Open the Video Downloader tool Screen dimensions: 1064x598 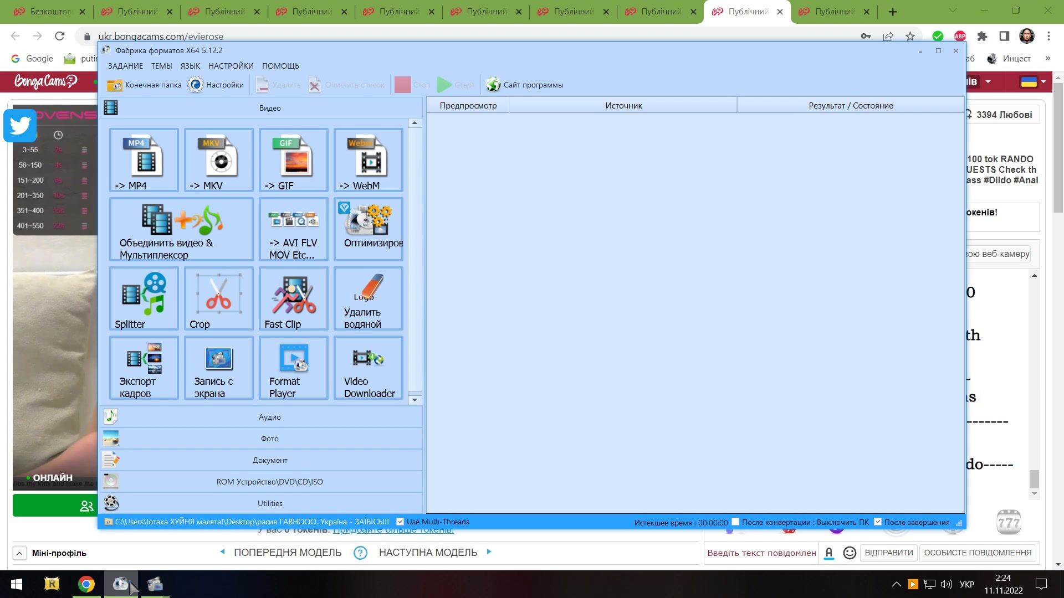click(369, 368)
